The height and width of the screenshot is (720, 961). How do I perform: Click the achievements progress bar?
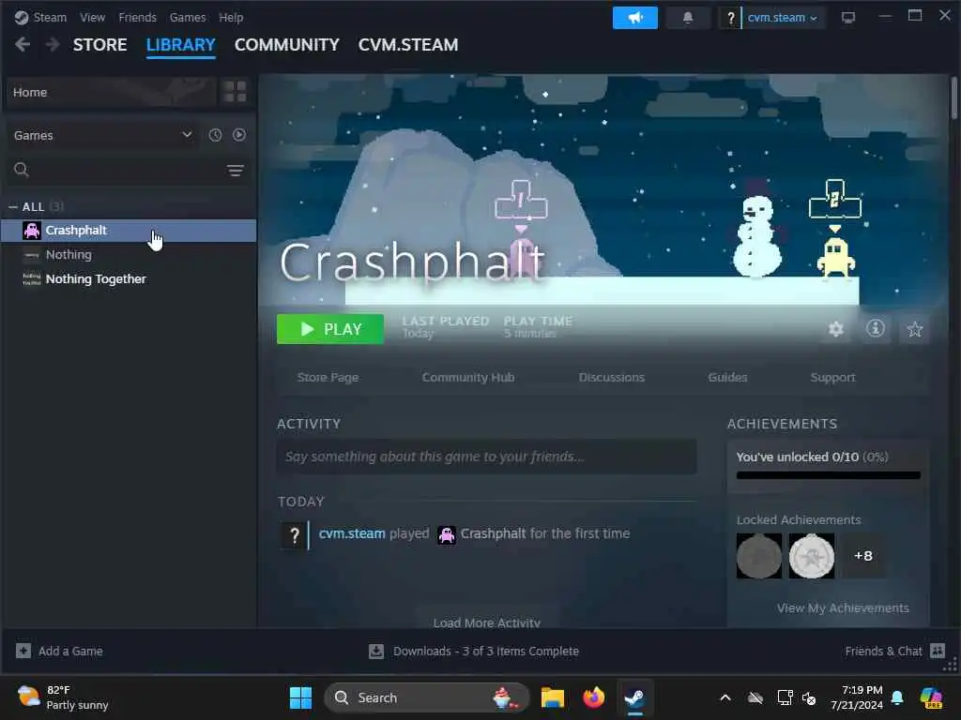[x=828, y=475]
